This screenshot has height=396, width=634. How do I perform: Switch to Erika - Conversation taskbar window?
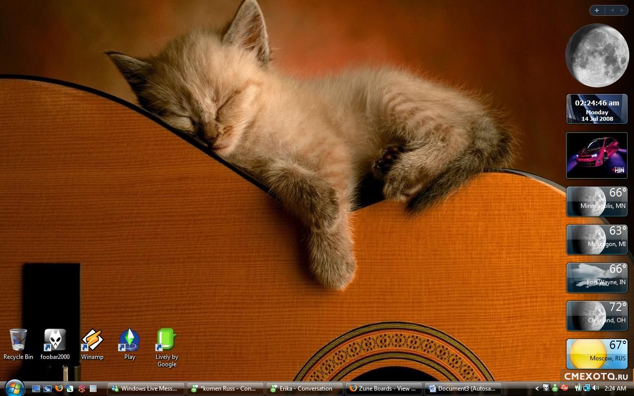[x=304, y=389]
